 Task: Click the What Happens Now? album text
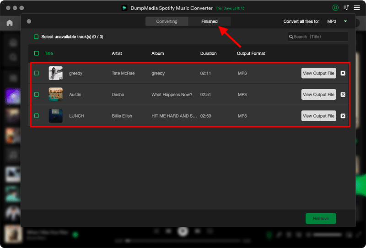pos(172,95)
